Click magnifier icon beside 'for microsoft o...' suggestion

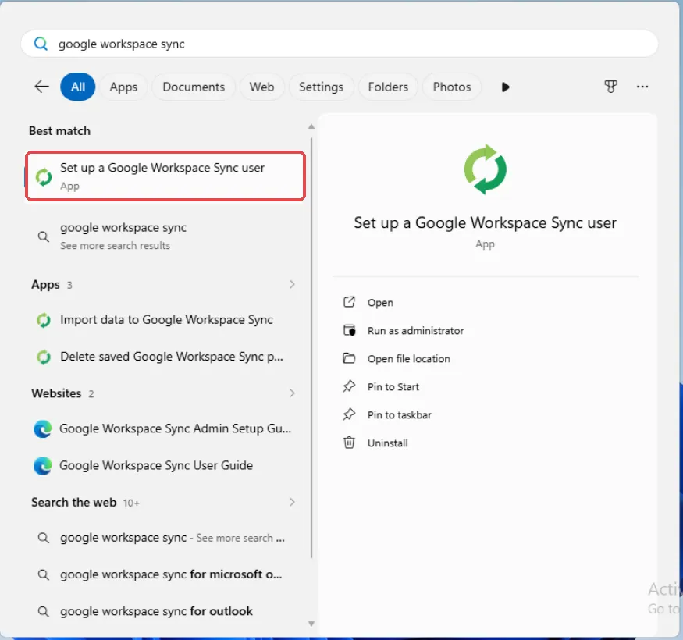point(43,574)
